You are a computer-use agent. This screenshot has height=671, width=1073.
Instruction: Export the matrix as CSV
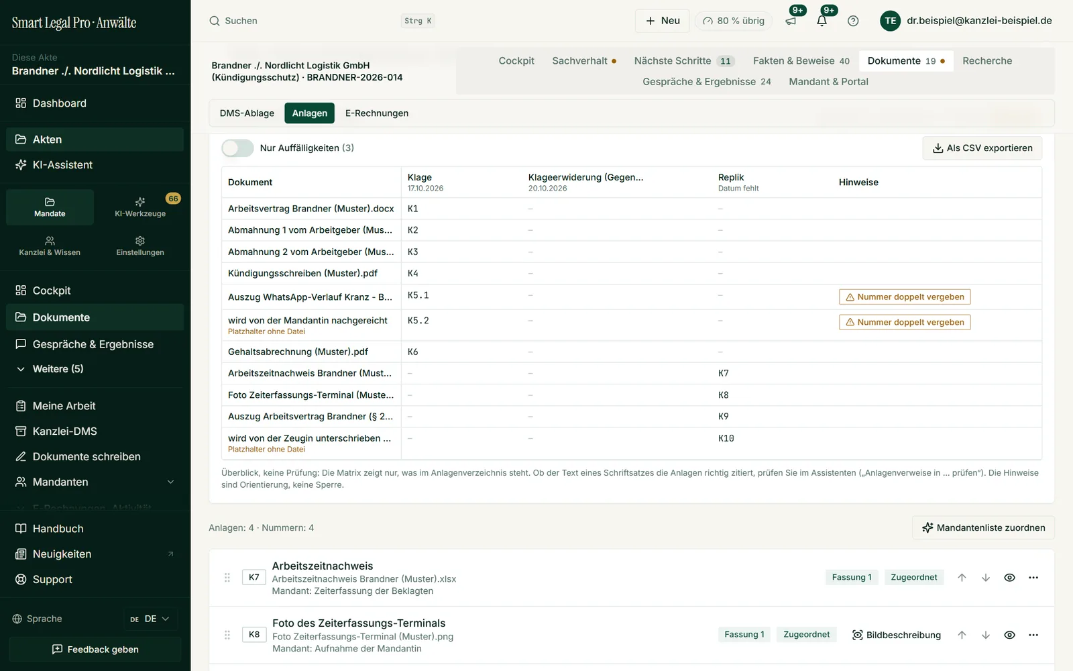coord(982,148)
